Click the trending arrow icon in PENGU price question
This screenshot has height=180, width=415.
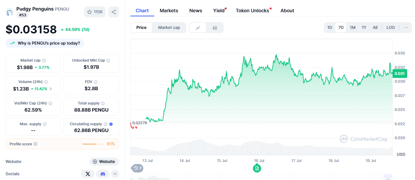click(x=12, y=43)
